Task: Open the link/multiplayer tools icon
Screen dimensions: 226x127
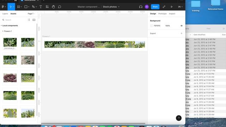Action: click(x=164, y=7)
